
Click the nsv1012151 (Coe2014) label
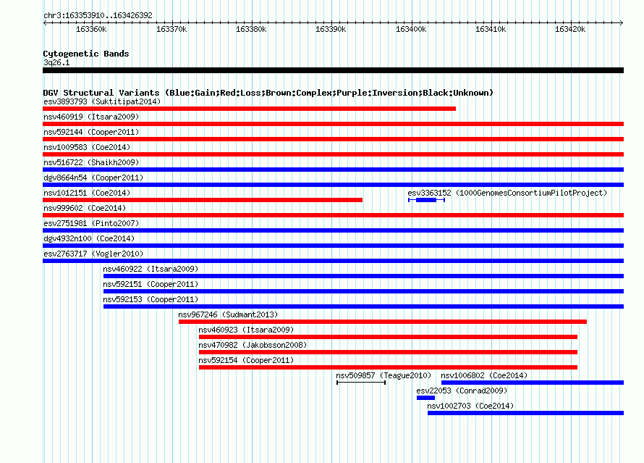[87, 193]
